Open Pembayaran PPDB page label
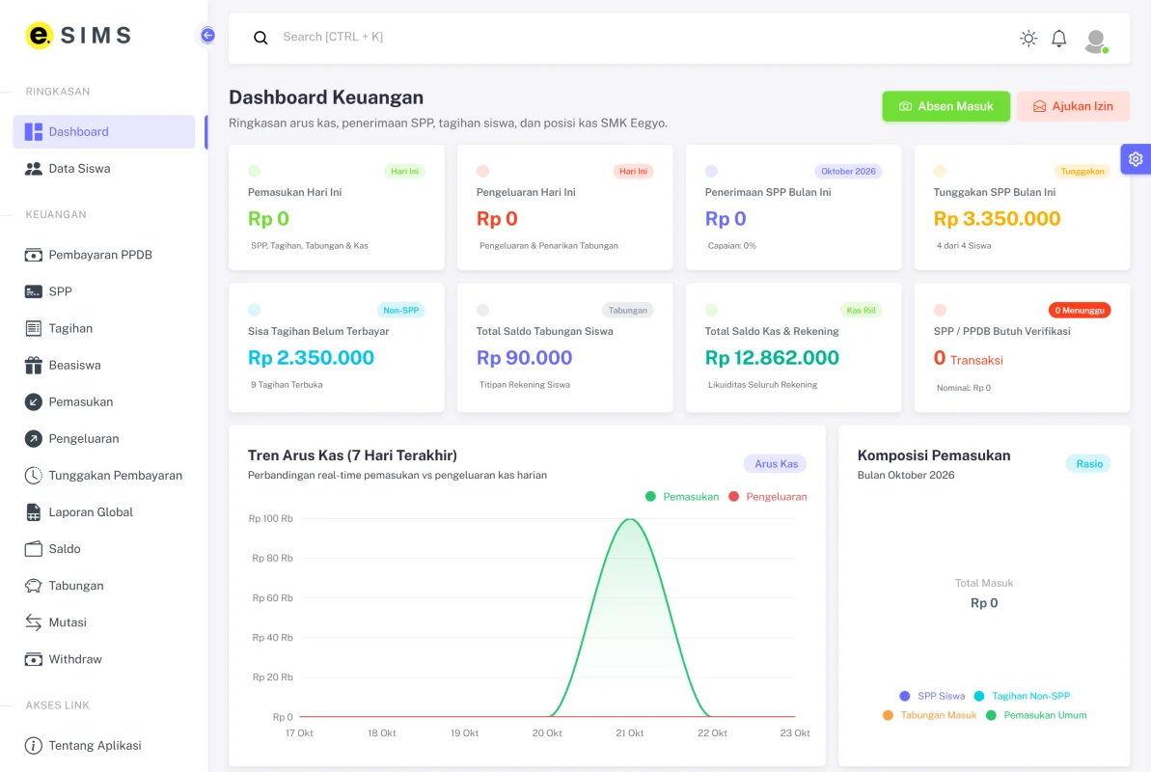 pyautogui.click(x=100, y=255)
